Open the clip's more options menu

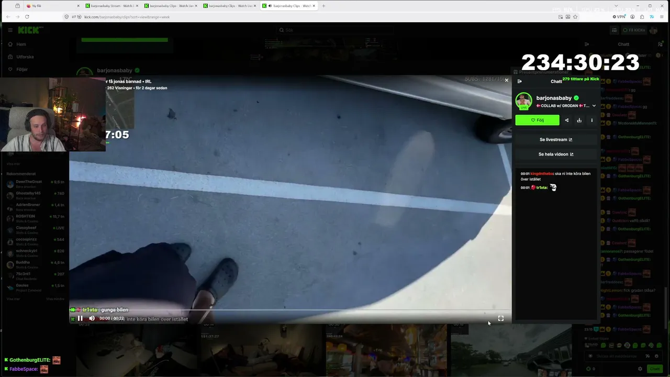592,120
